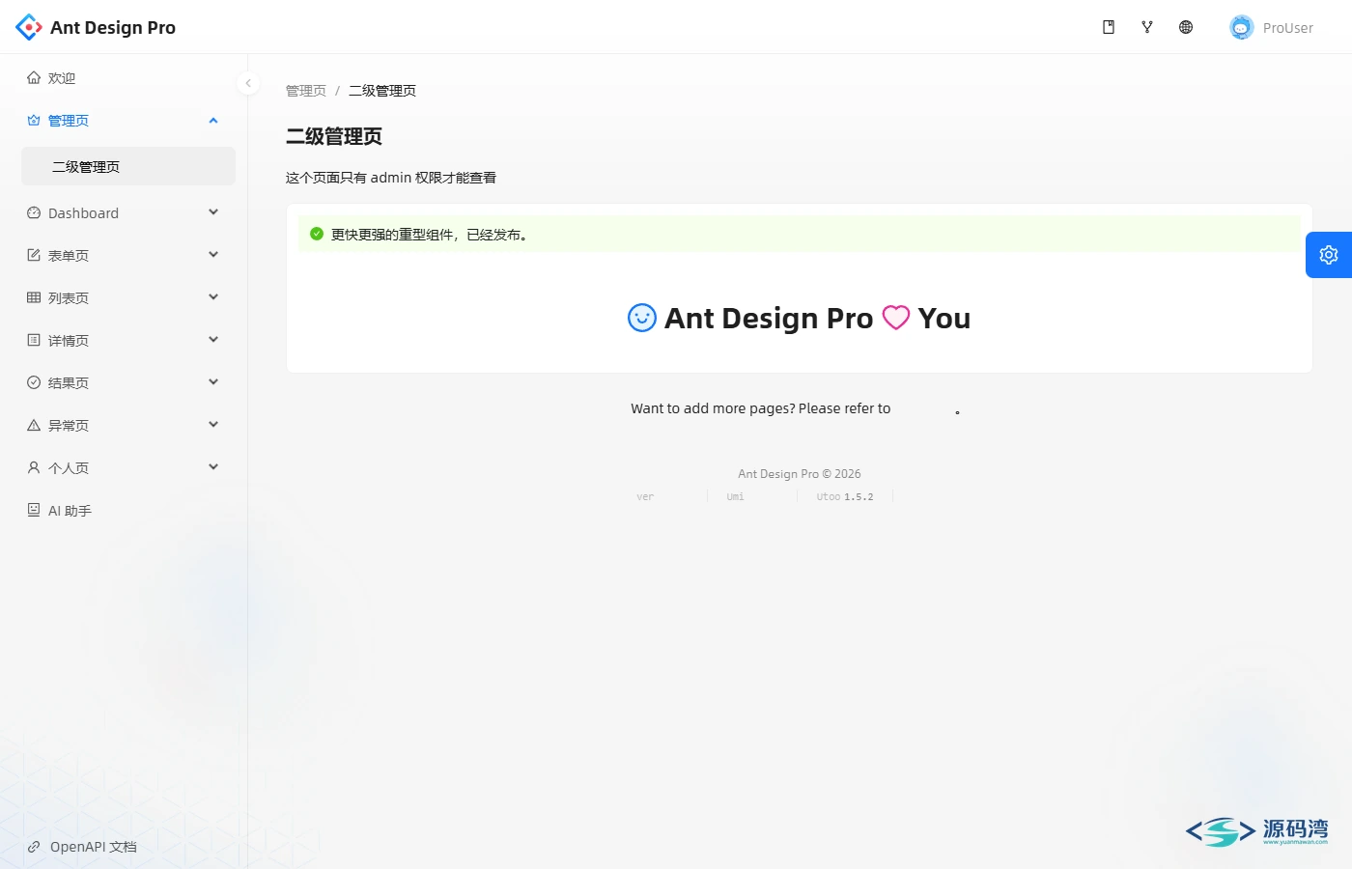The width and height of the screenshot is (1352, 869).
Task: Expand the 个人页 menu chevron
Action: (213, 467)
